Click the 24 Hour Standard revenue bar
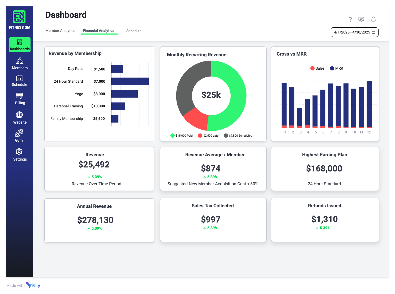The width and height of the screenshot is (395, 294). tap(130, 81)
